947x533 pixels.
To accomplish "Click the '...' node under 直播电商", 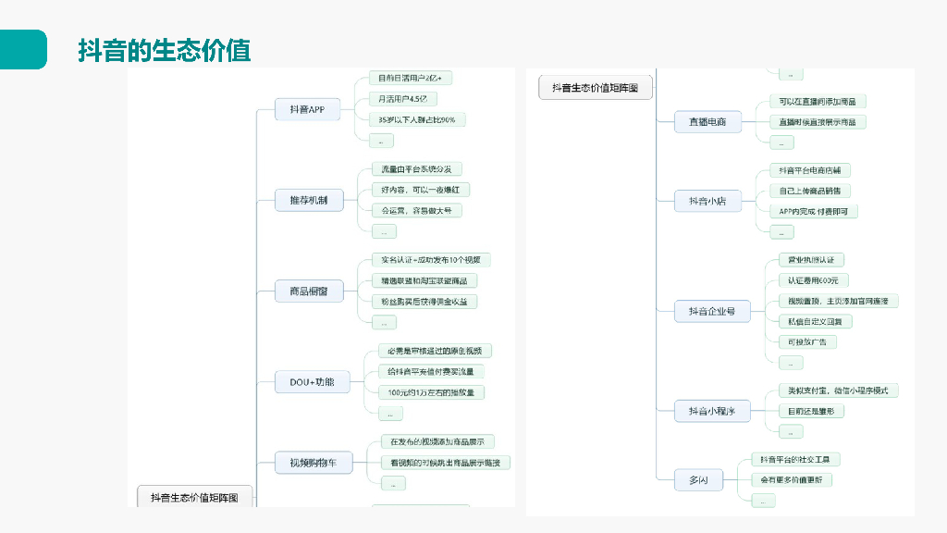I will 782,143.
